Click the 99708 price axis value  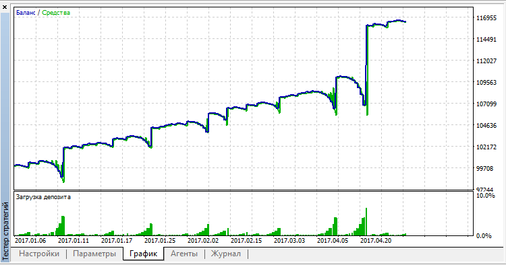coord(484,169)
